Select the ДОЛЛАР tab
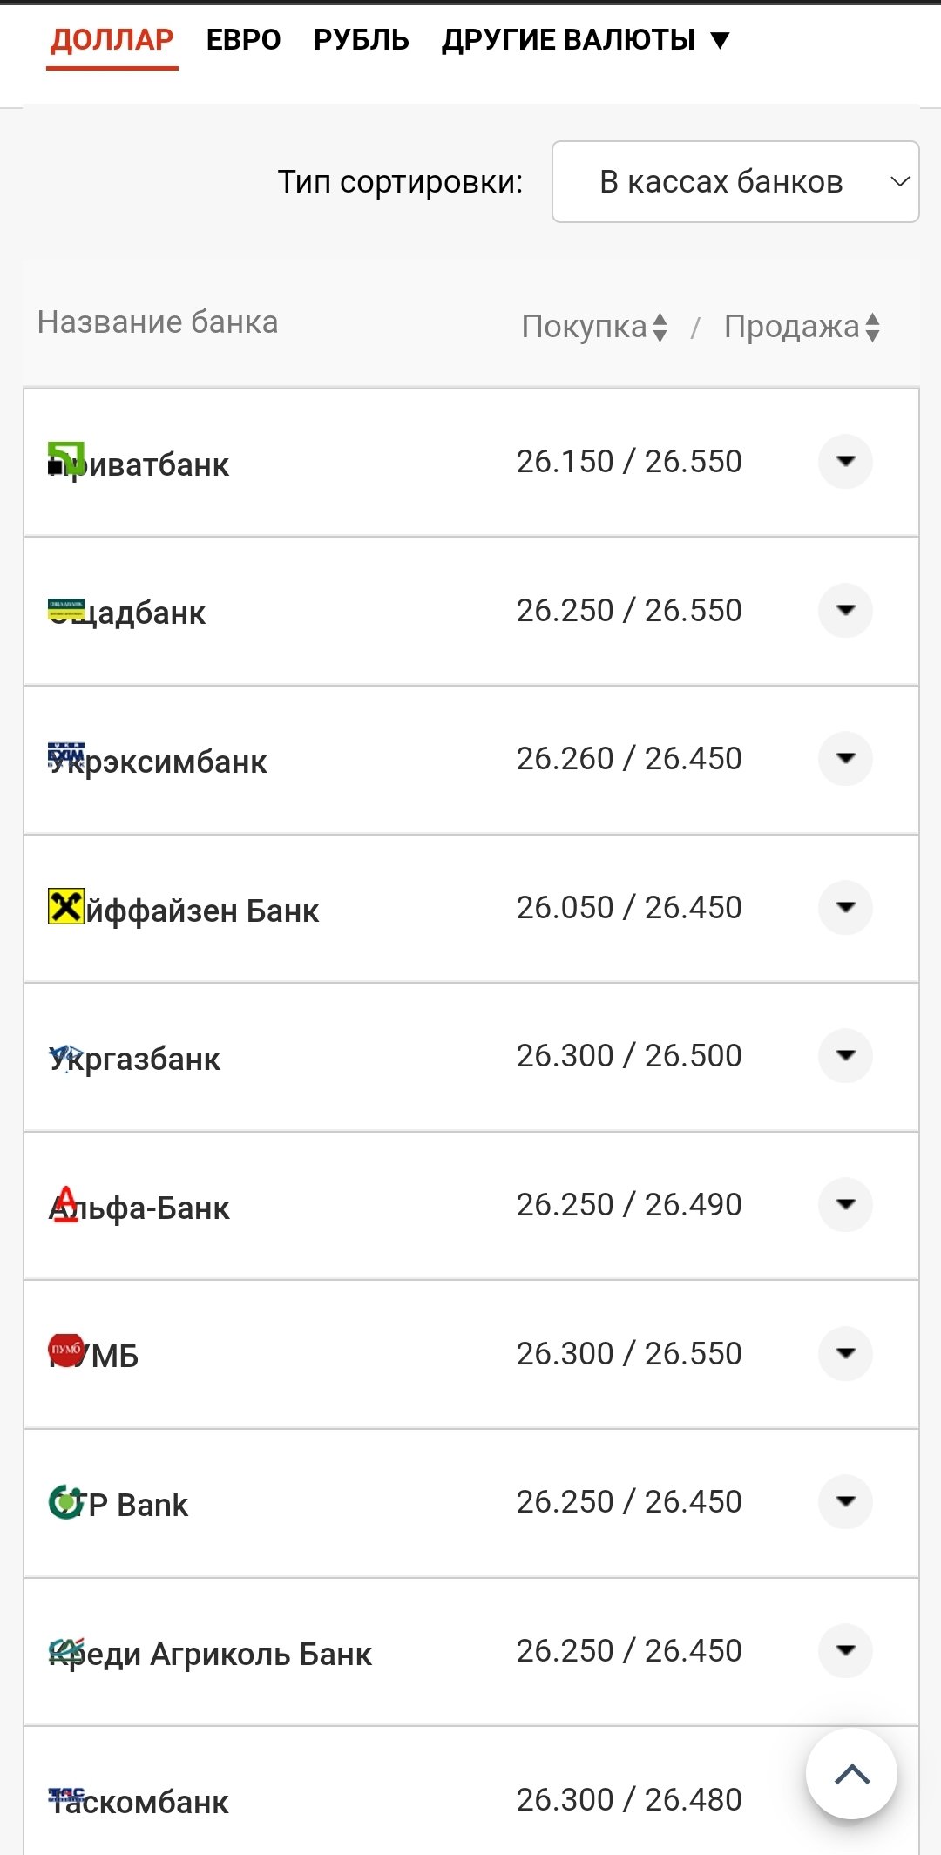941x1855 pixels. [112, 40]
